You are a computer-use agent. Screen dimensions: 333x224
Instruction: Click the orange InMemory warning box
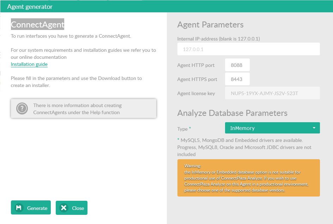coord(248,178)
